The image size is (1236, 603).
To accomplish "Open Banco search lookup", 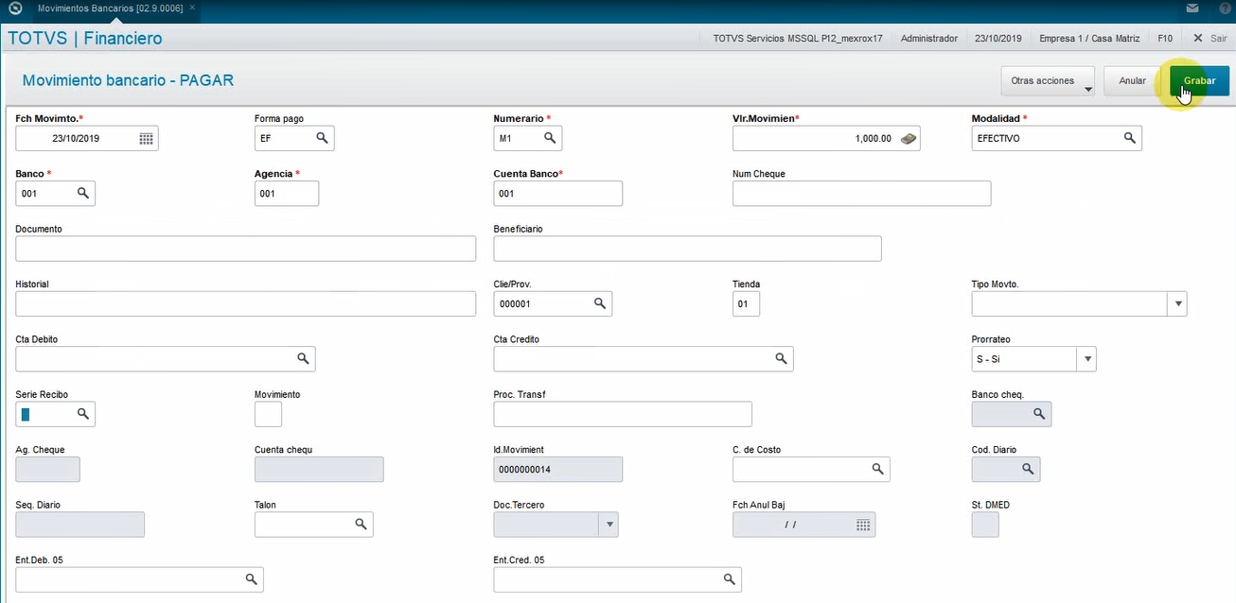I will 82,193.
